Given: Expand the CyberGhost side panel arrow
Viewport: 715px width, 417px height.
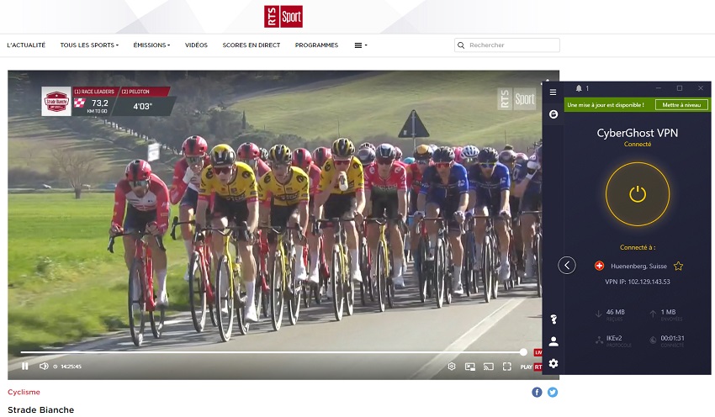Looking at the screenshot, I should click(567, 265).
